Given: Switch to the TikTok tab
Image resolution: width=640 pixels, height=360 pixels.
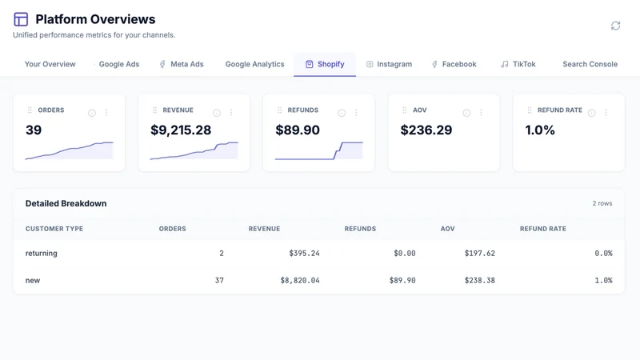Looking at the screenshot, I should coord(518,64).
